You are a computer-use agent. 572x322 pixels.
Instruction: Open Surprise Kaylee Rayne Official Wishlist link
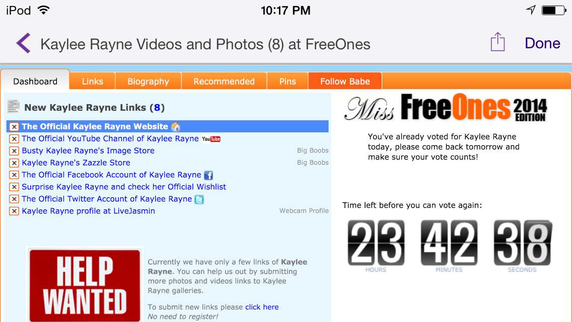coord(124,187)
